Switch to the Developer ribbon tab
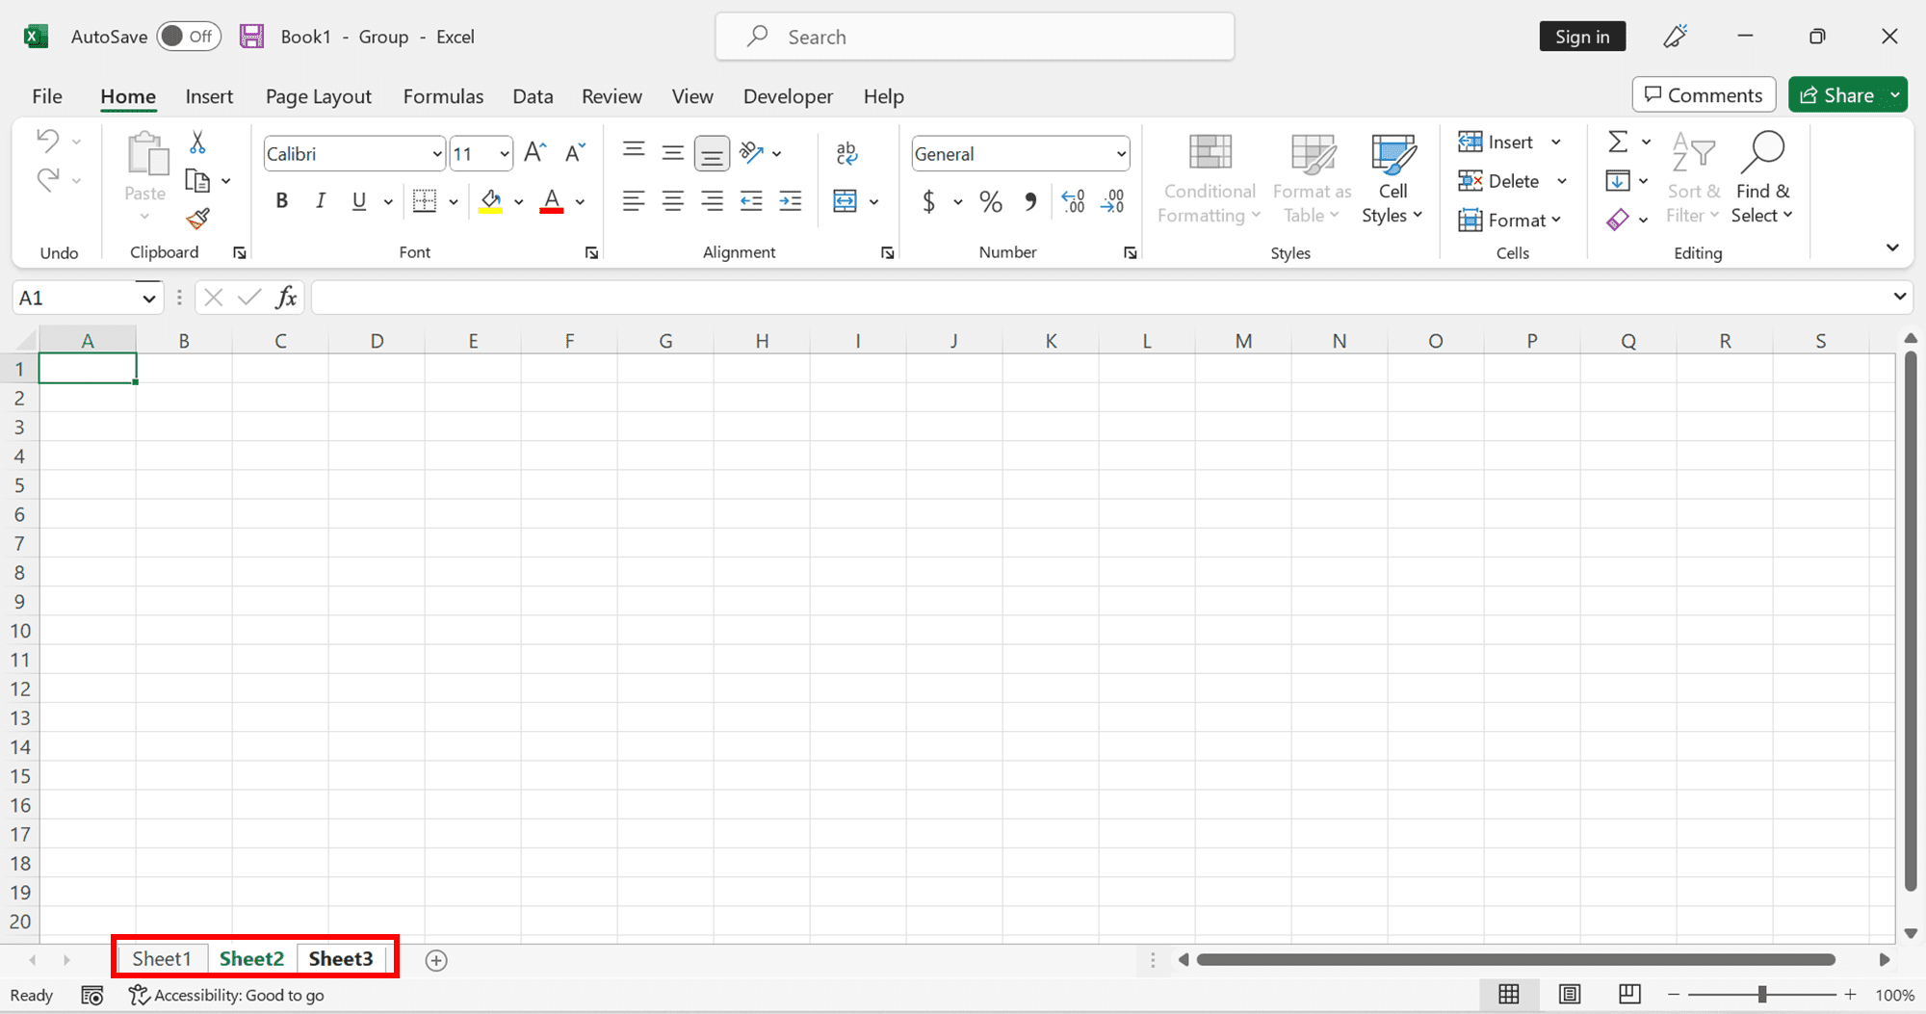This screenshot has width=1926, height=1014. [788, 96]
